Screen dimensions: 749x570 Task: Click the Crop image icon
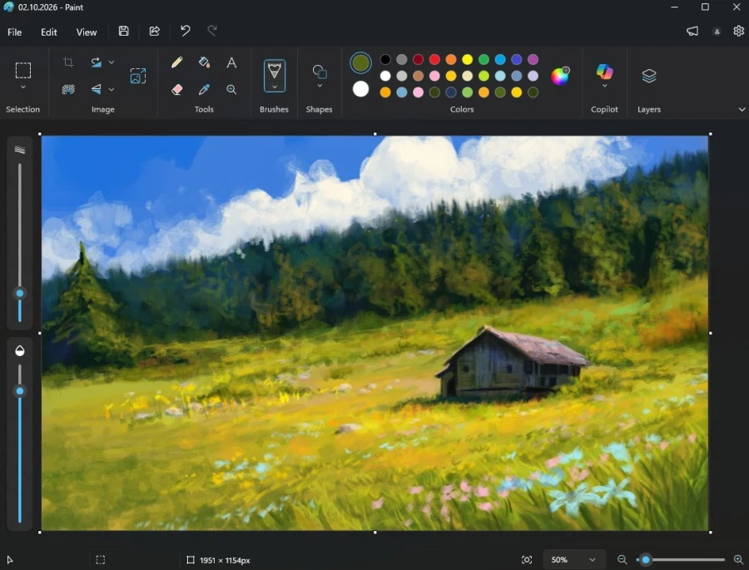click(68, 62)
